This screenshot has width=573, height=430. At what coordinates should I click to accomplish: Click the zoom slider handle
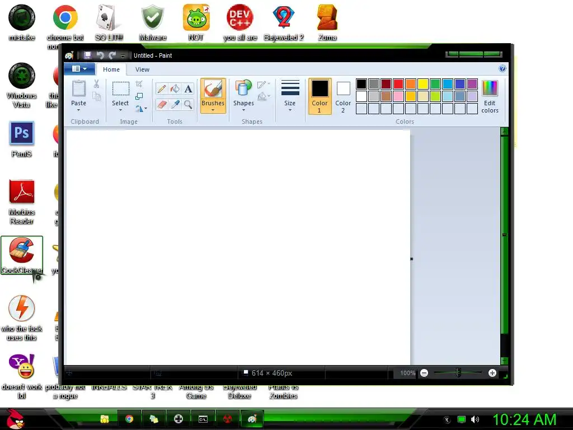[458, 372]
